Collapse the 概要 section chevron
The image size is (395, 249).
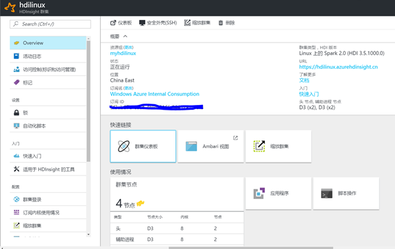[125, 36]
